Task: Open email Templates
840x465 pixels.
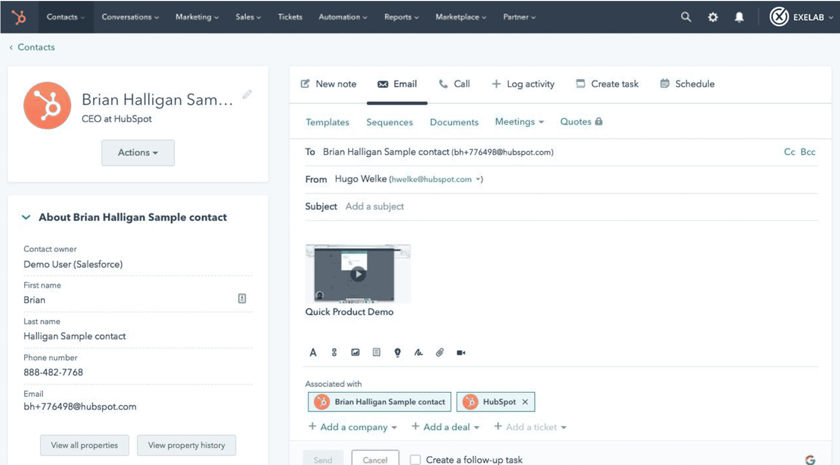Action: (x=327, y=122)
